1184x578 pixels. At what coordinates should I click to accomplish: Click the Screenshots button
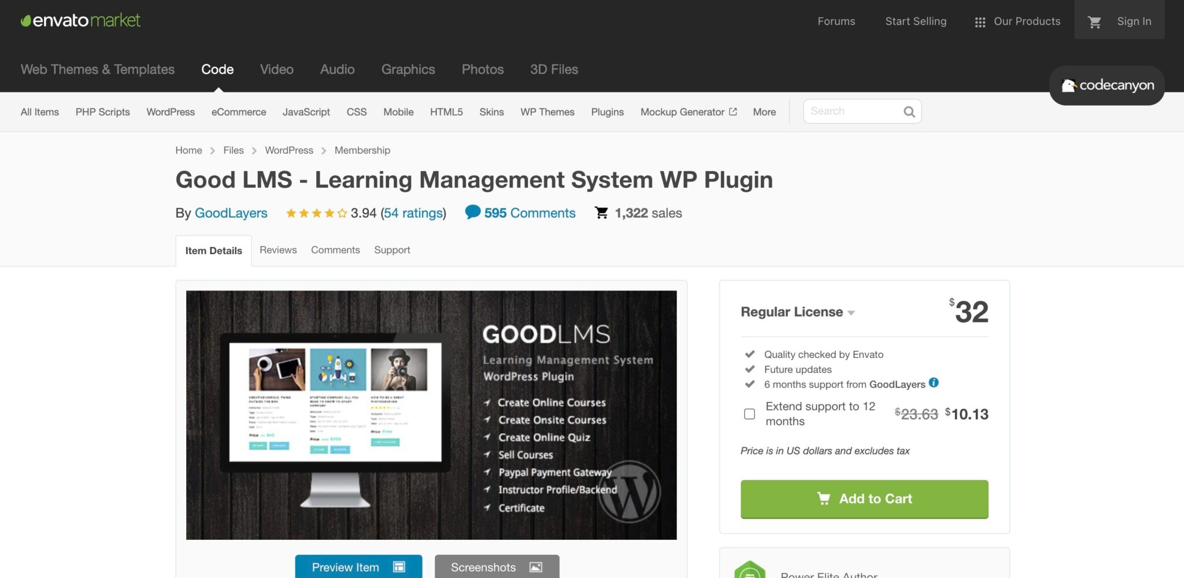tap(497, 566)
